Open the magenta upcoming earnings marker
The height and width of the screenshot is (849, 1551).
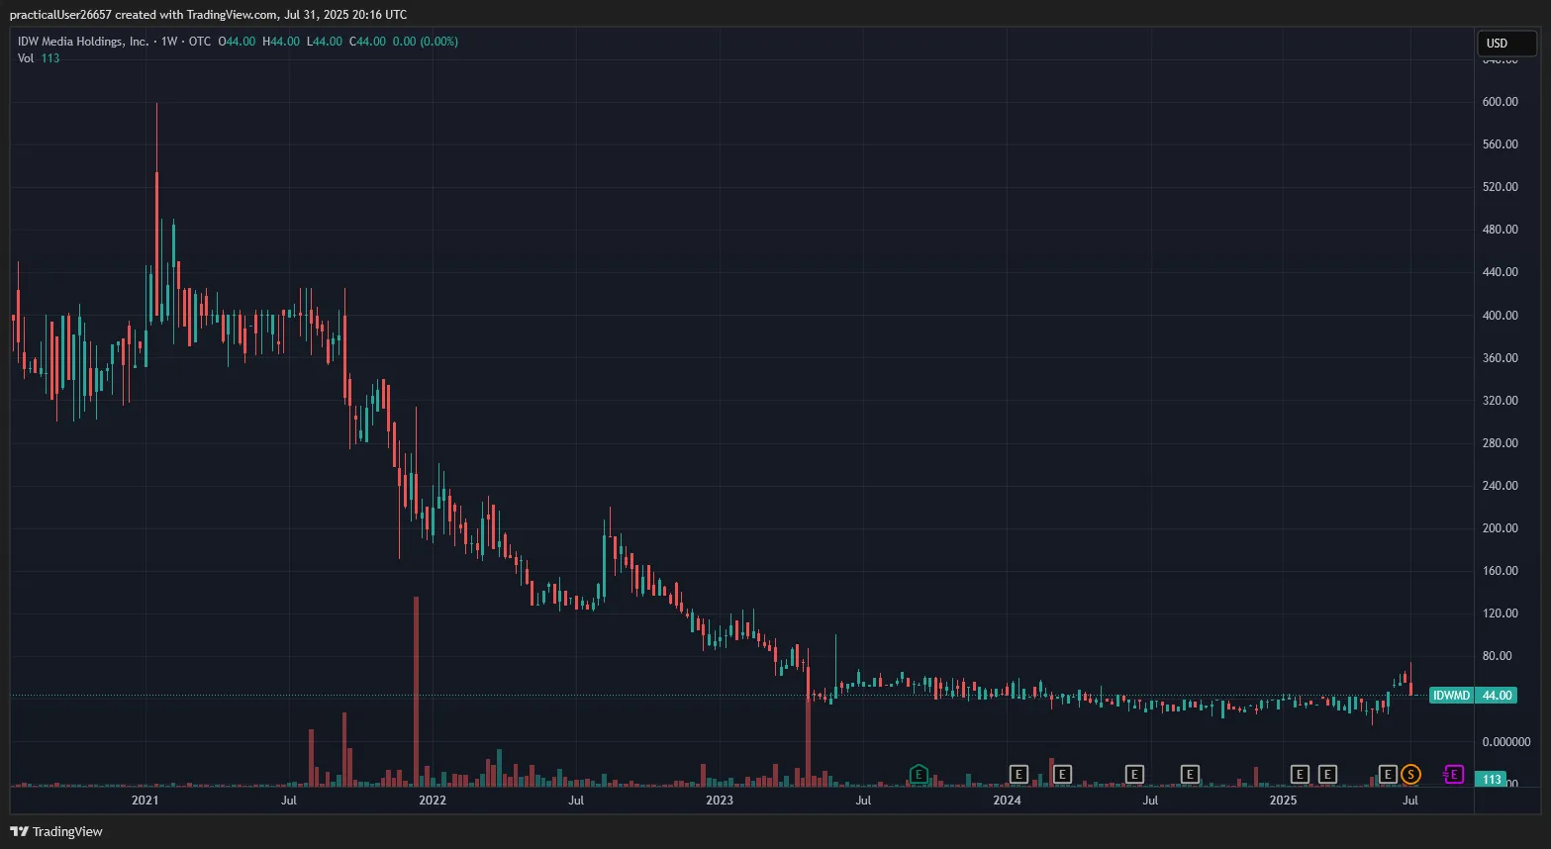[1453, 774]
